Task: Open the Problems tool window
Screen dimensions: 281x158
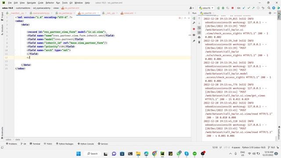Action: click(x=11, y=144)
